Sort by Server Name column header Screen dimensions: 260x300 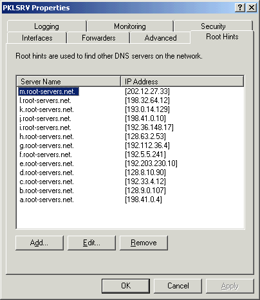click(x=69, y=82)
